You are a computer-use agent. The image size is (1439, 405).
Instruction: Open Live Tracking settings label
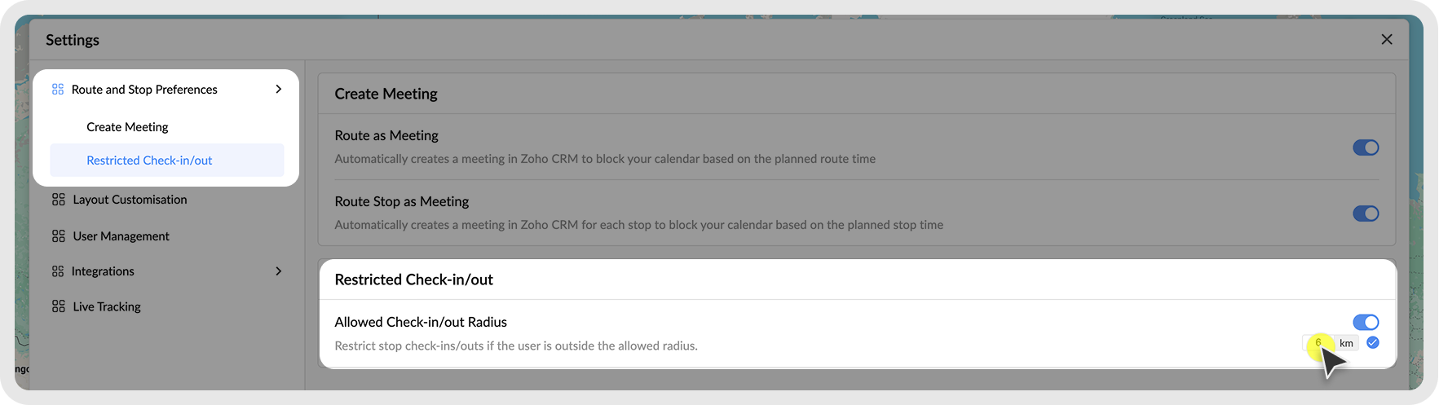pyautogui.click(x=107, y=306)
